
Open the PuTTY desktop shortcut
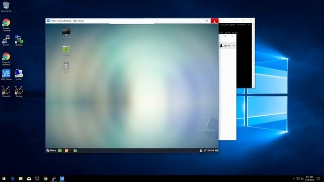6,40
